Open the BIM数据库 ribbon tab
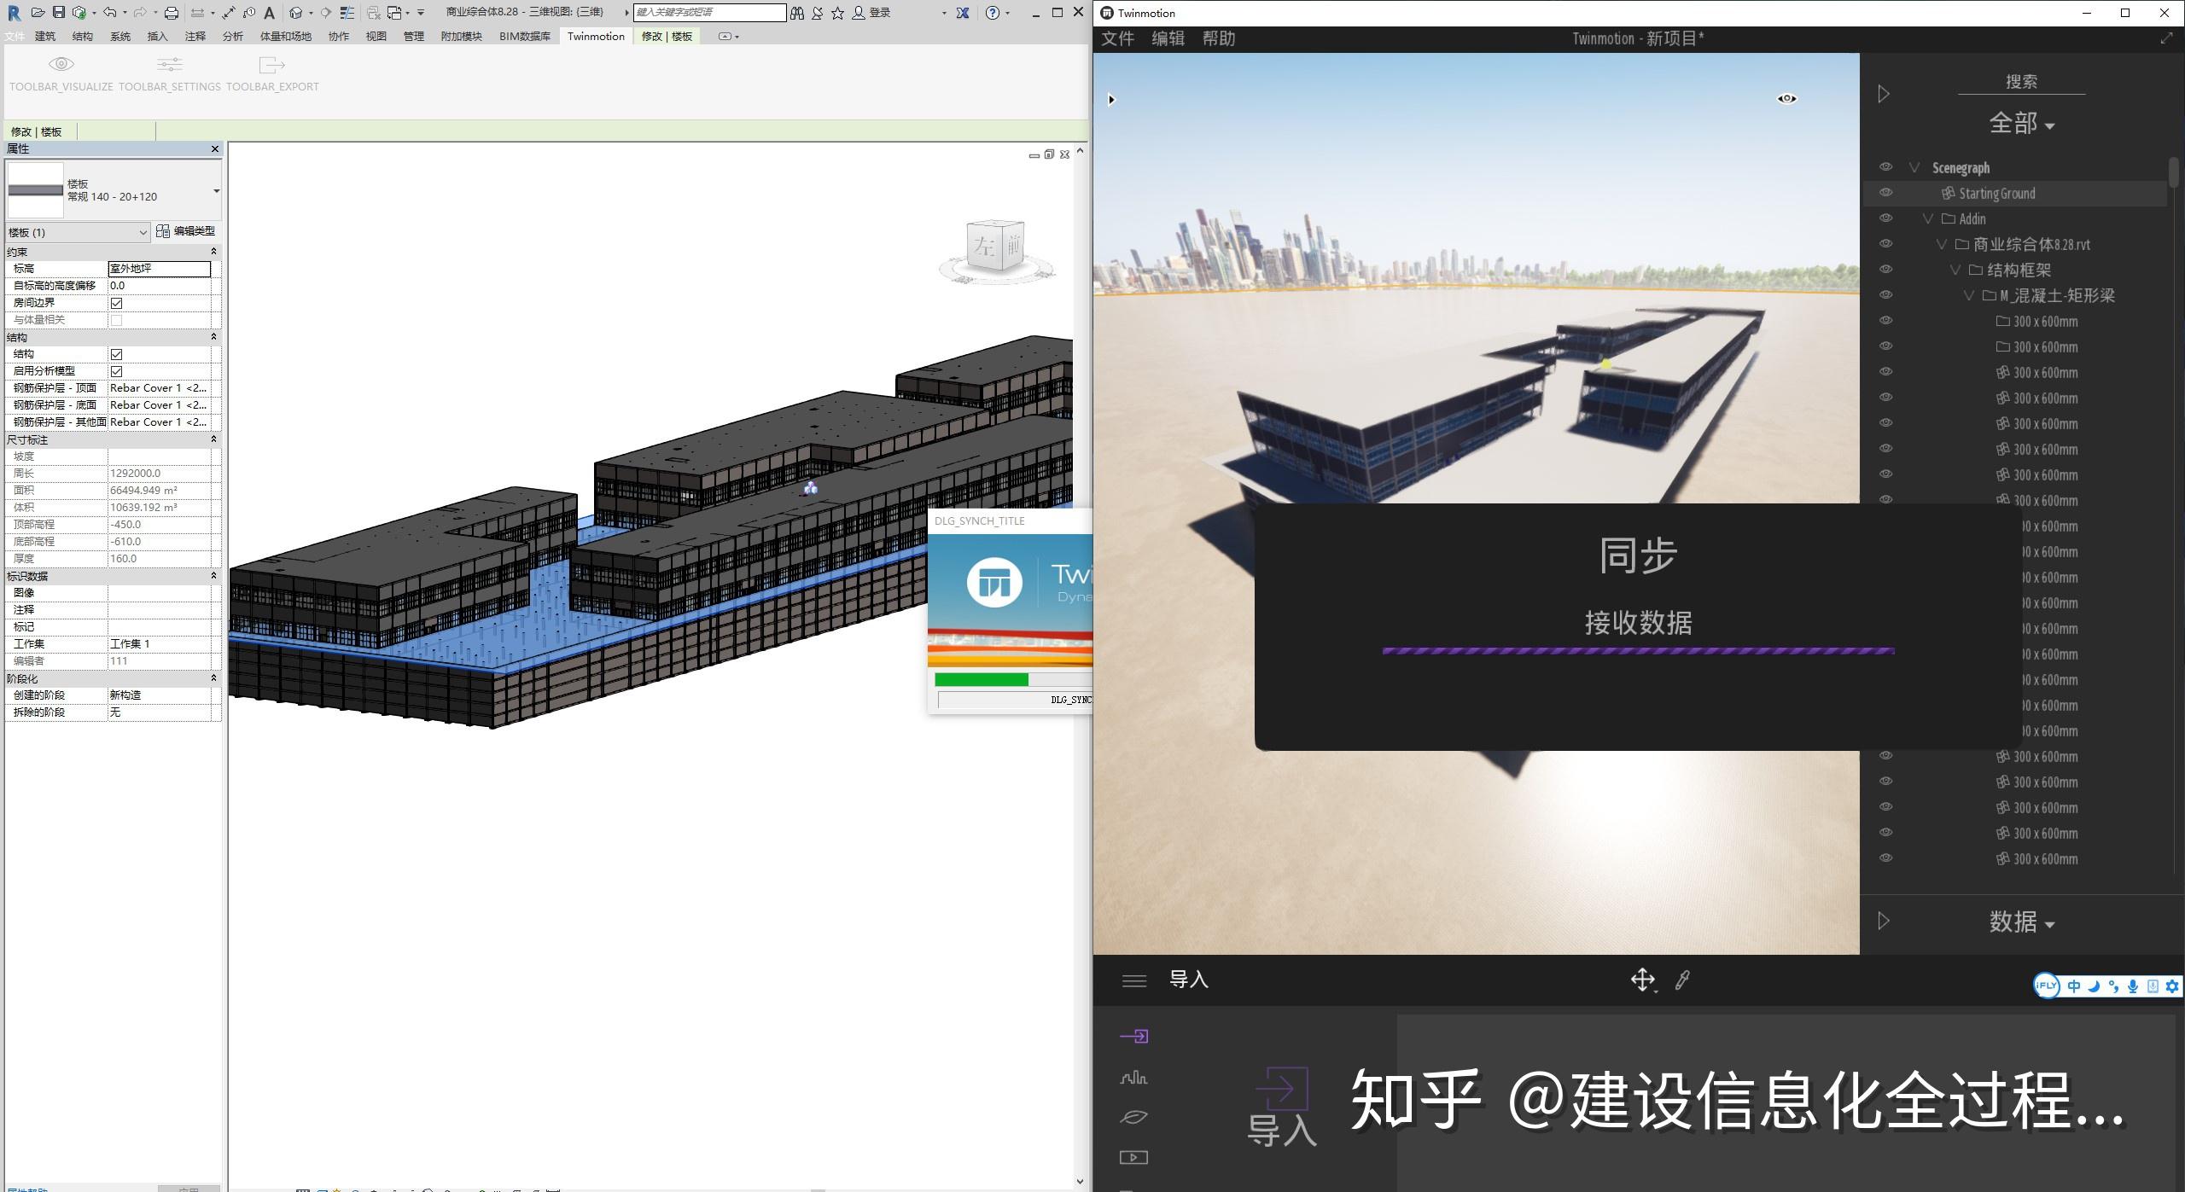Screen dimensions: 2185x1192 [x=525, y=37]
